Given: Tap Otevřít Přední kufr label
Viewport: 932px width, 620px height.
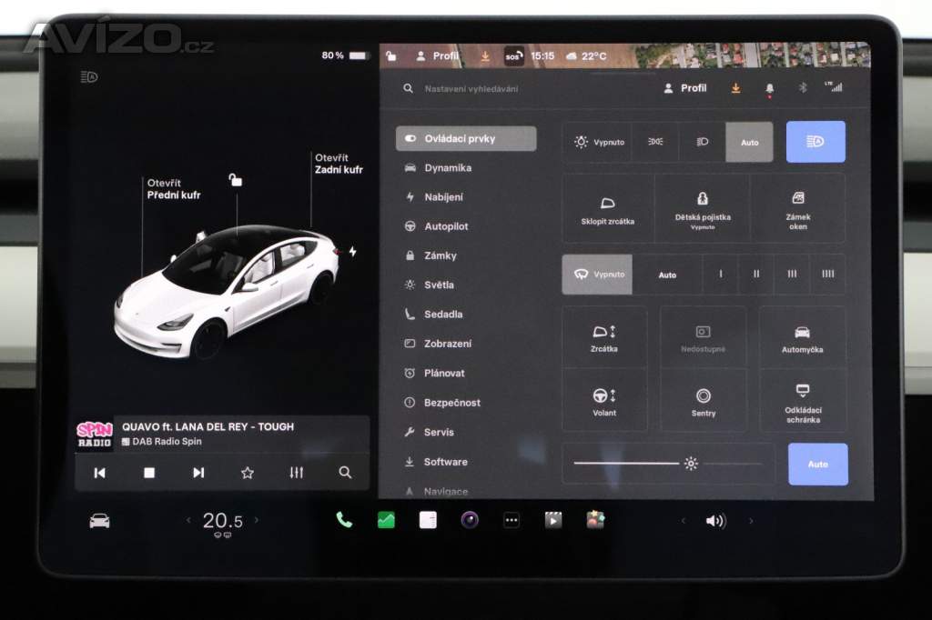Looking at the screenshot, I should (174, 189).
